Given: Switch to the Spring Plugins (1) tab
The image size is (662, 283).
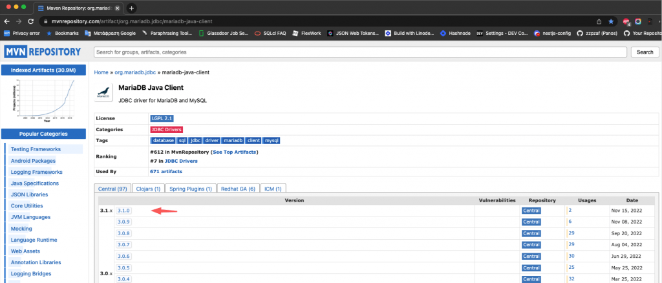Looking at the screenshot, I should (191, 189).
